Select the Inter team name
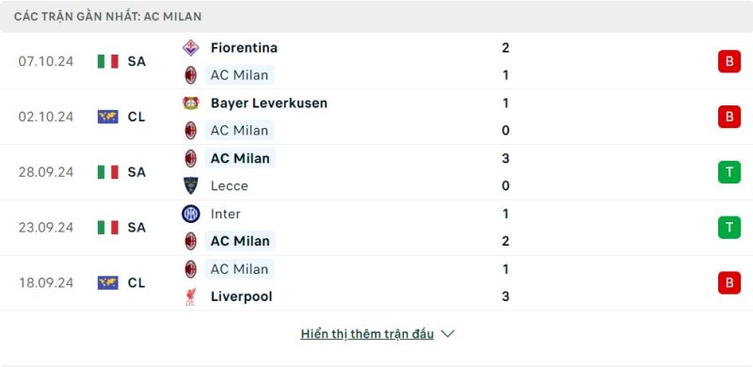This screenshot has height=367, width=753. pos(225,214)
